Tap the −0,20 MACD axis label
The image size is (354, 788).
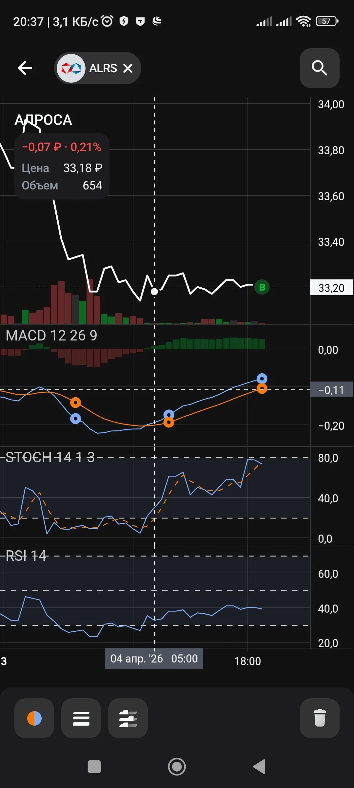coord(331,426)
